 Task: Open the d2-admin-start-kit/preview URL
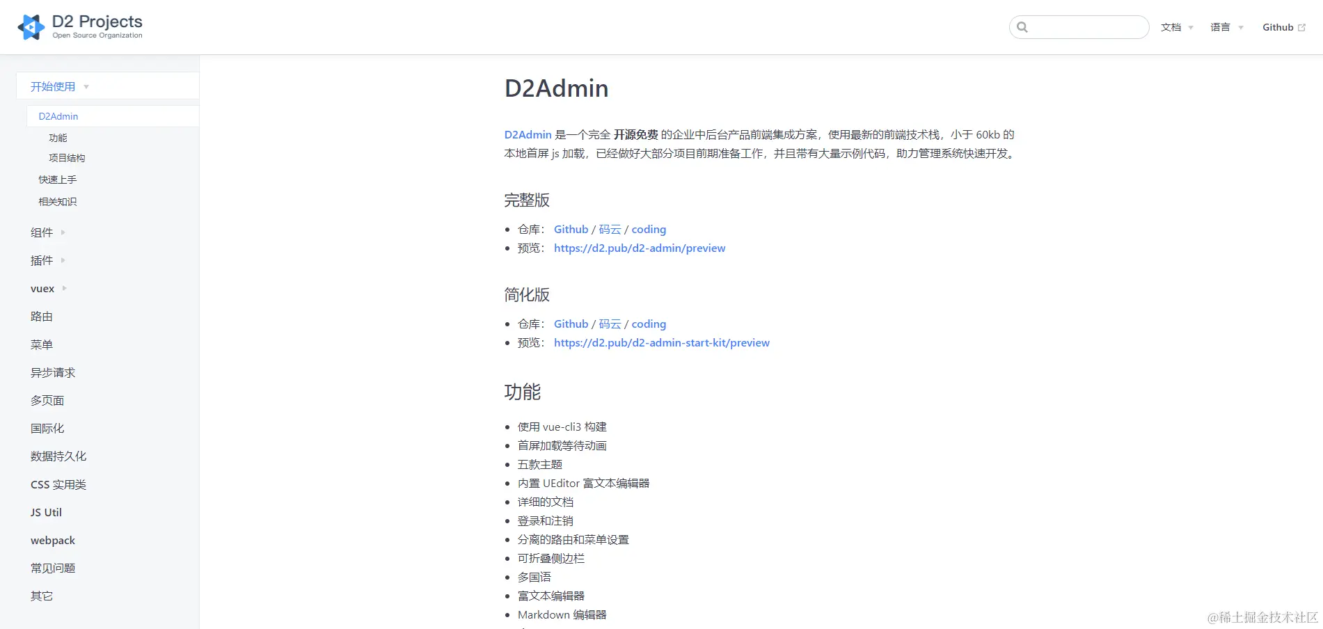point(662,342)
